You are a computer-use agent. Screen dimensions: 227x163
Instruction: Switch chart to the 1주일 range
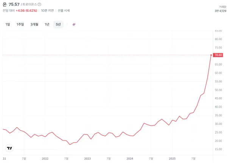click(20, 24)
